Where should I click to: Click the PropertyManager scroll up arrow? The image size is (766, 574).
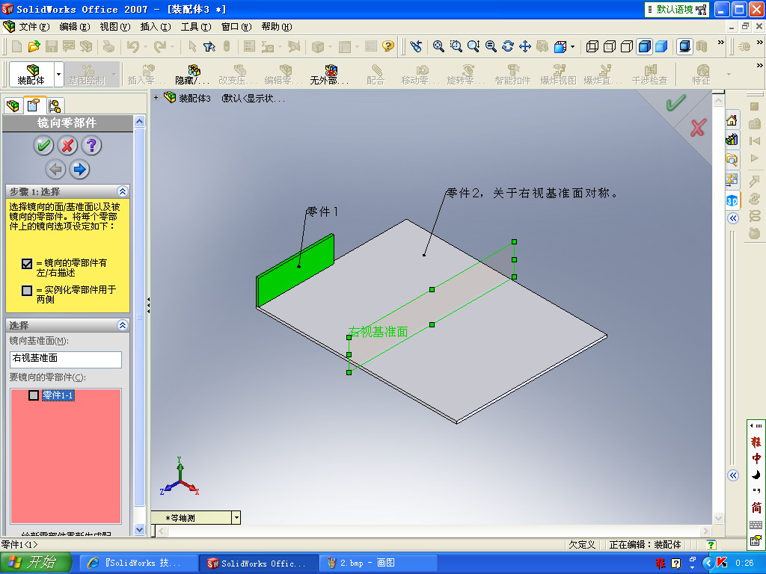coord(140,121)
